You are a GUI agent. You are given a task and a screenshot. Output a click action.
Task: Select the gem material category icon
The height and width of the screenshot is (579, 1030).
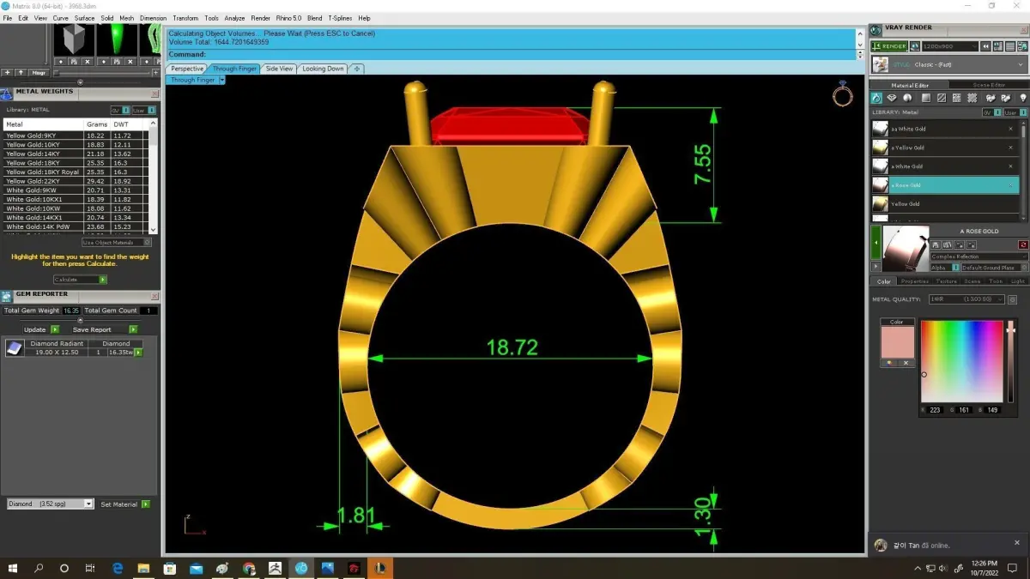[x=892, y=99]
